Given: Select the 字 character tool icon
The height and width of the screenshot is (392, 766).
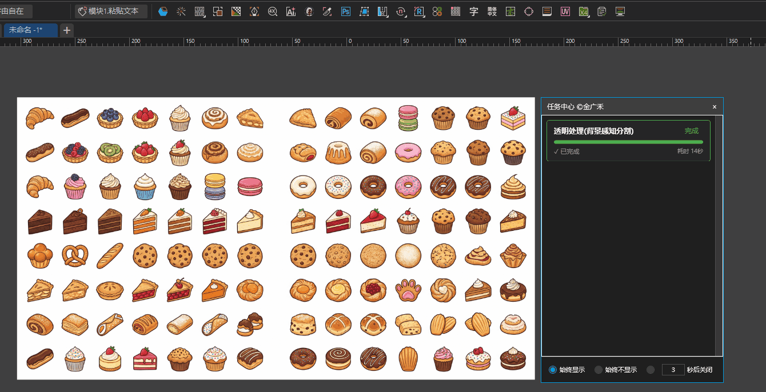Looking at the screenshot, I should [x=473, y=11].
